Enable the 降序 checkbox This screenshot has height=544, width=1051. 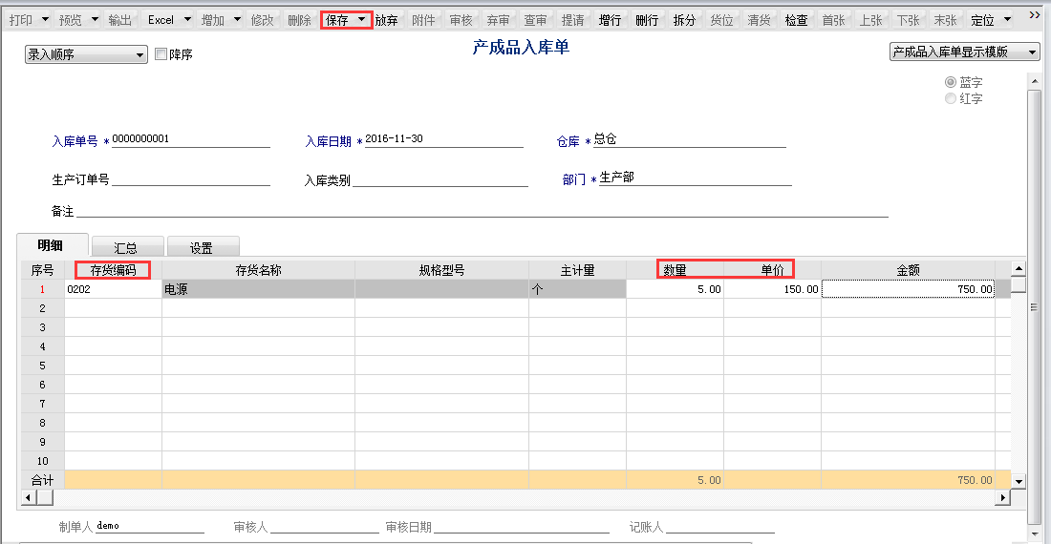pos(161,54)
